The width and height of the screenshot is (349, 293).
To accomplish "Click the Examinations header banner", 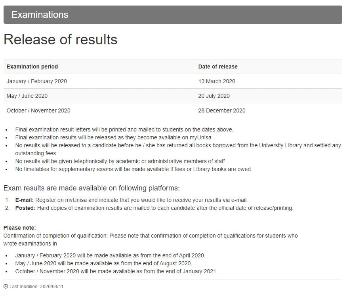I will (173, 15).
